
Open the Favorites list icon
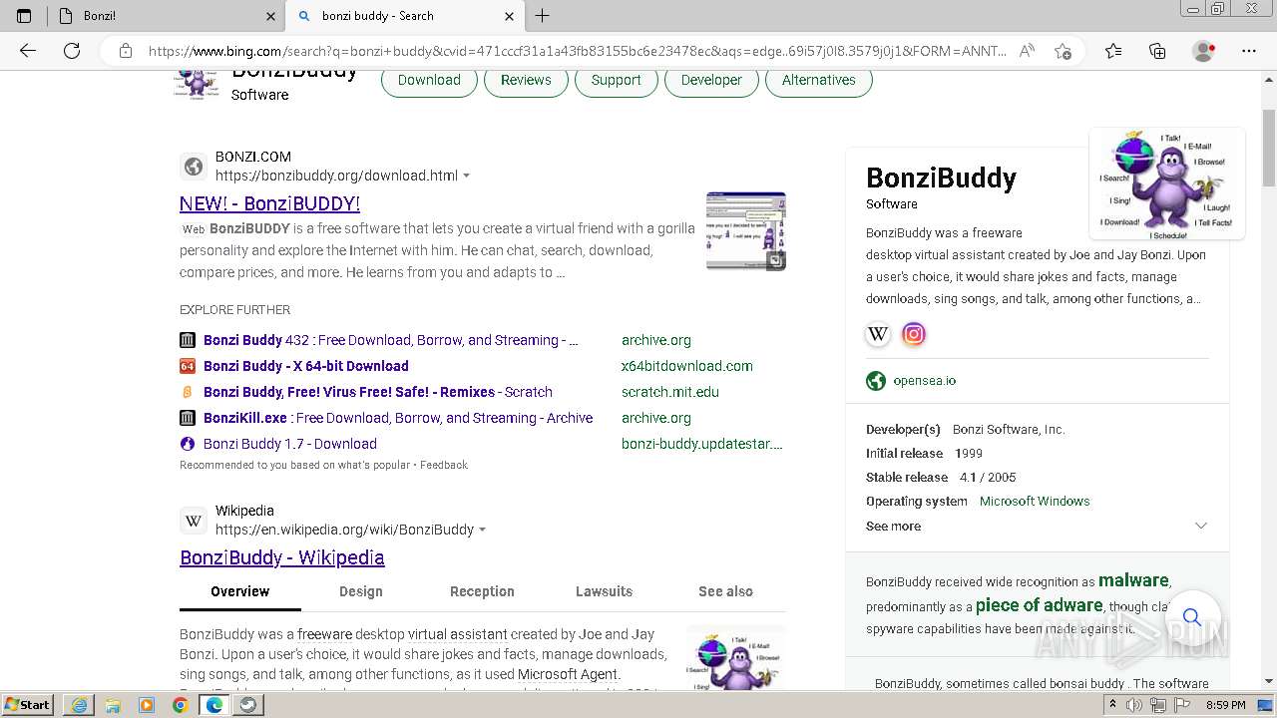(x=1113, y=51)
